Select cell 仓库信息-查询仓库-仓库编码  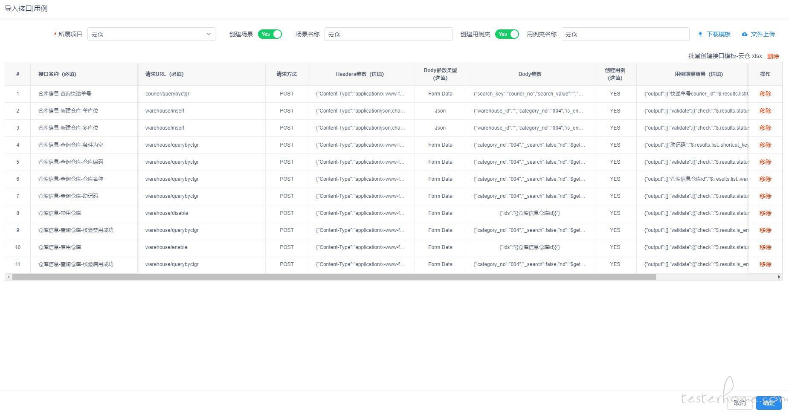[x=84, y=162]
